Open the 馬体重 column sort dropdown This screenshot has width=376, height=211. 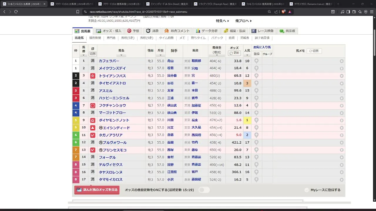(x=216, y=56)
